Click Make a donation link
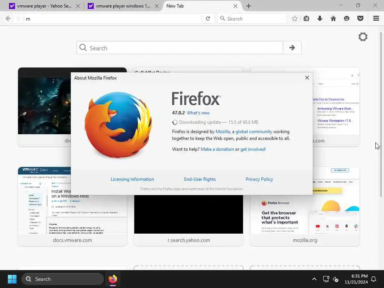 coord(217,149)
